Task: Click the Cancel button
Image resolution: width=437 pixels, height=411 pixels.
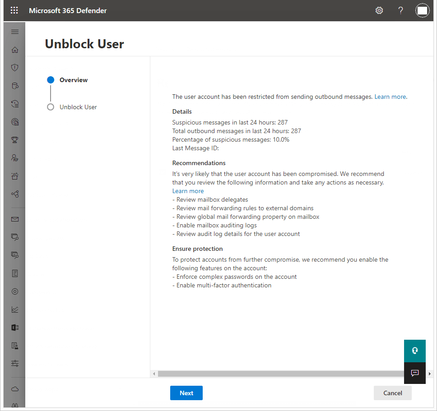Action: click(x=392, y=393)
